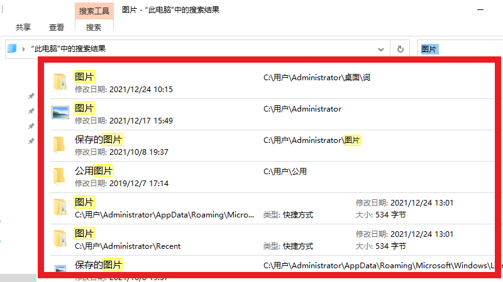The height and width of the screenshot is (282, 503).
Task: Click the topmost pin icon in the left pane
Action: 31,97
